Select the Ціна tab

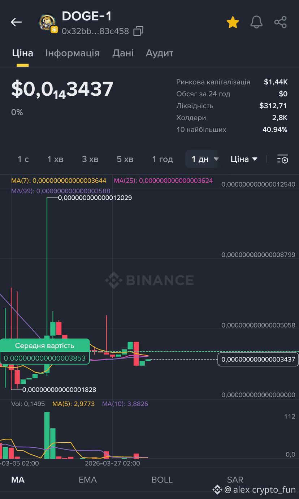click(x=22, y=53)
